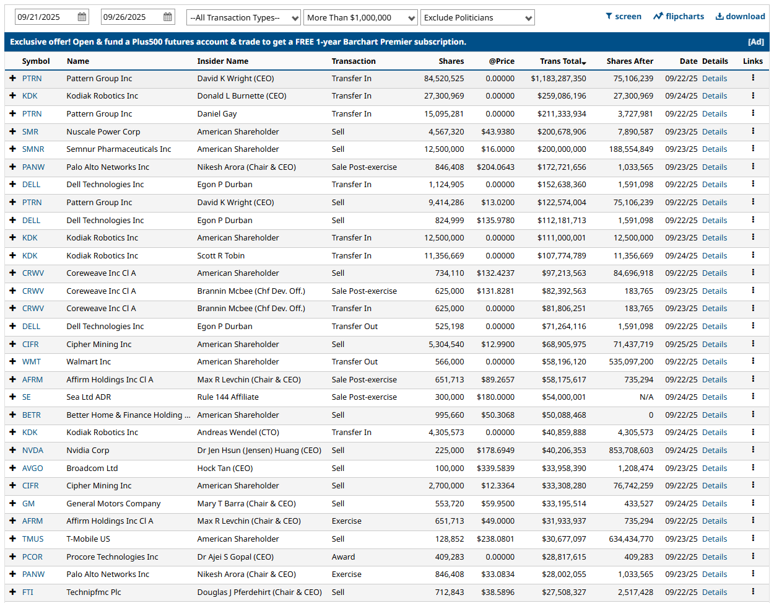Expand the SMR Nuscale Power row

(12, 131)
